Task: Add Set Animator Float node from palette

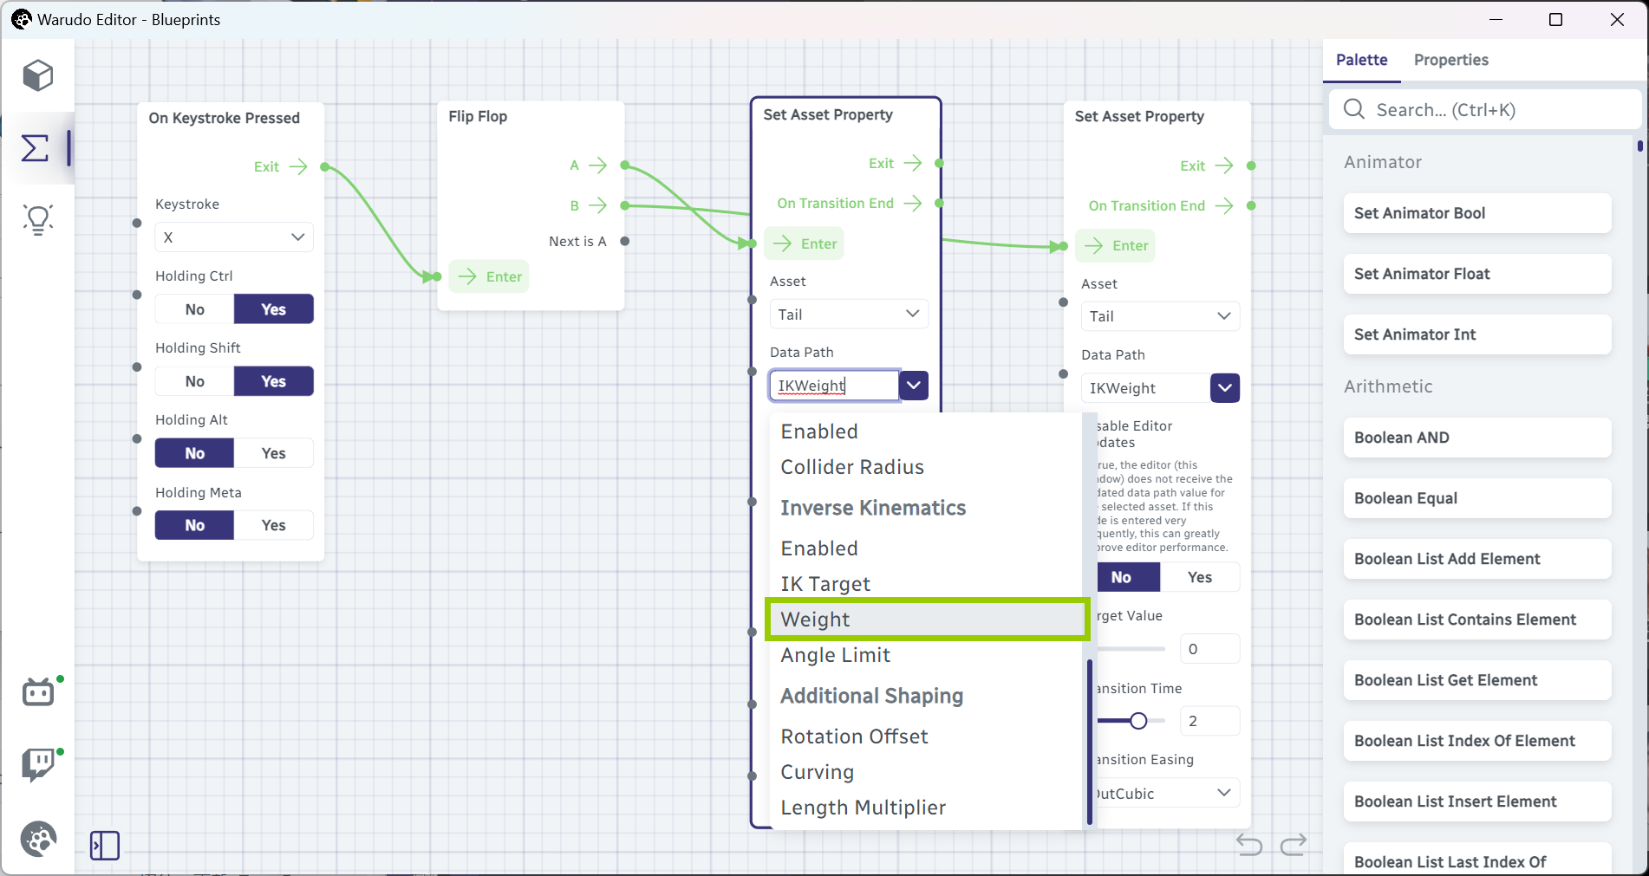Action: (x=1477, y=274)
